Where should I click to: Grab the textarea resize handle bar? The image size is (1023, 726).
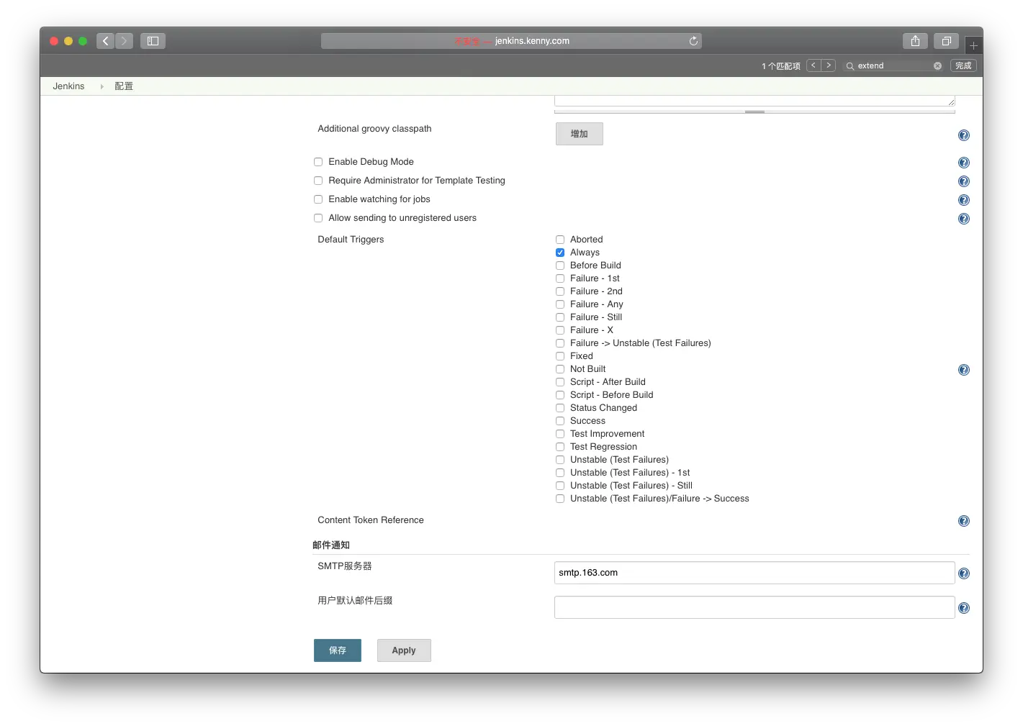tap(754, 112)
